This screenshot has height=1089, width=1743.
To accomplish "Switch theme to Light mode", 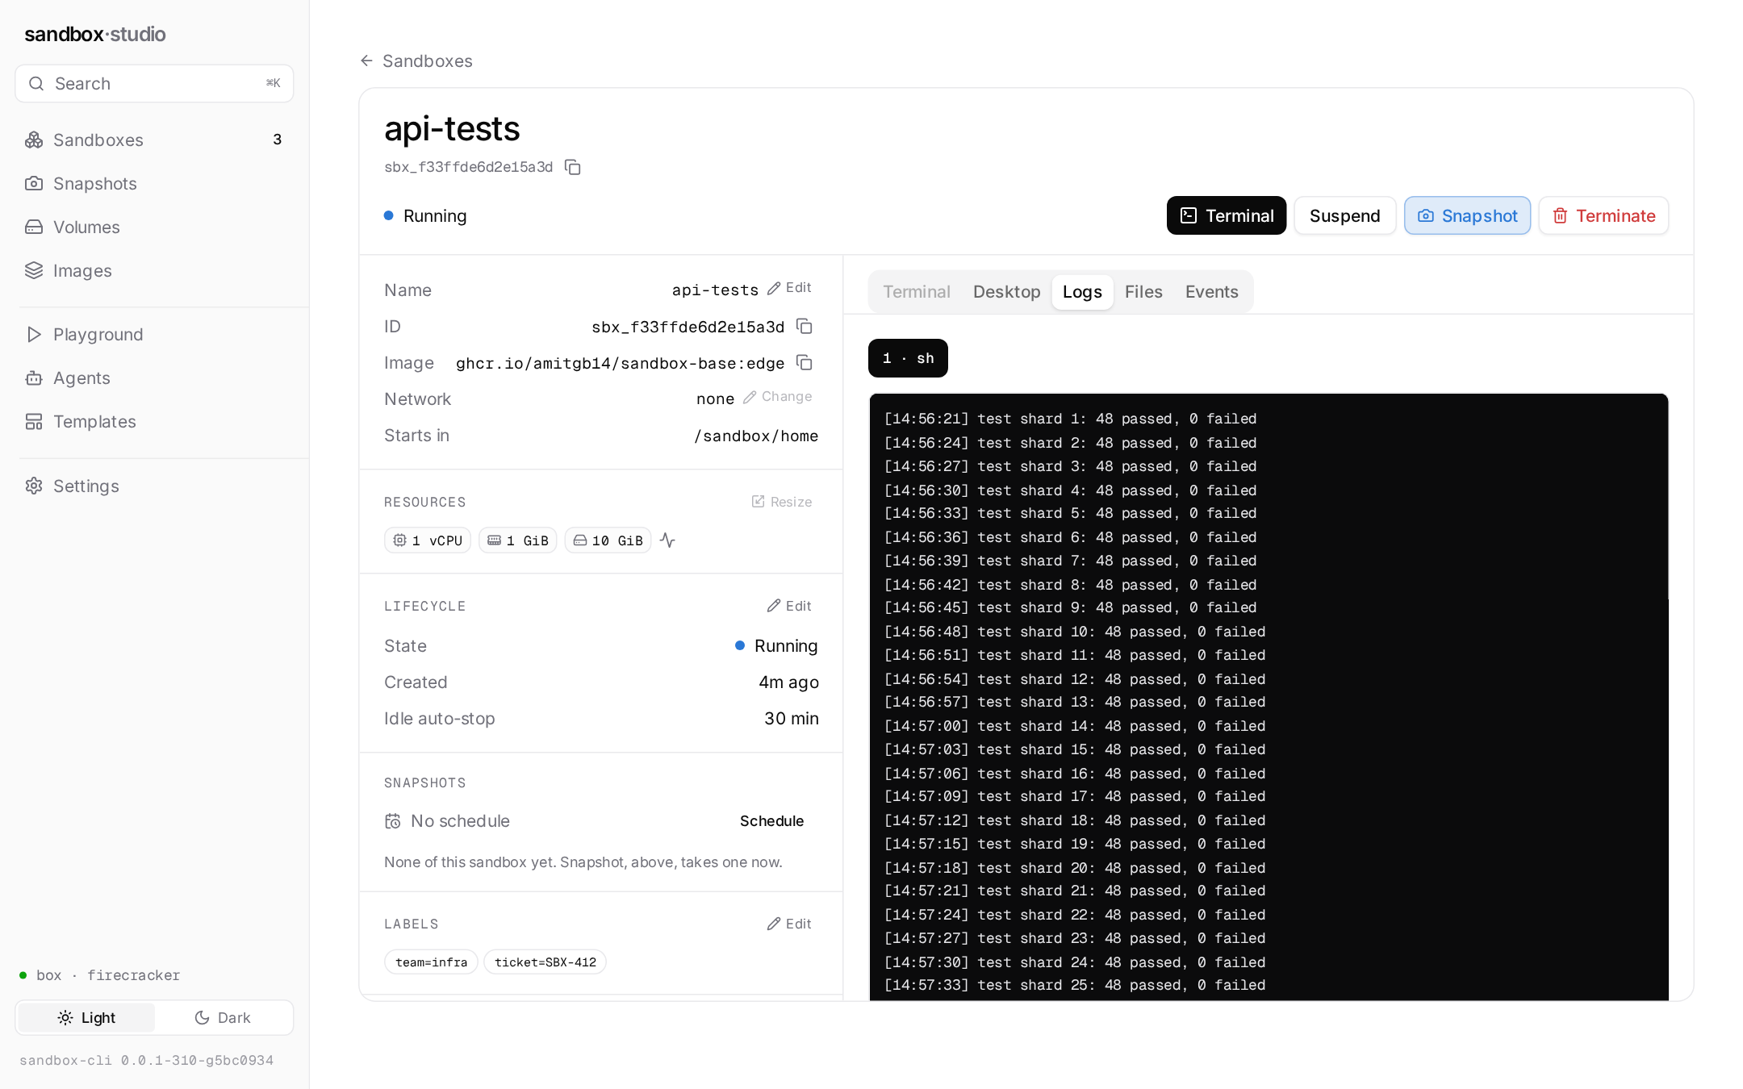I will tap(86, 1018).
